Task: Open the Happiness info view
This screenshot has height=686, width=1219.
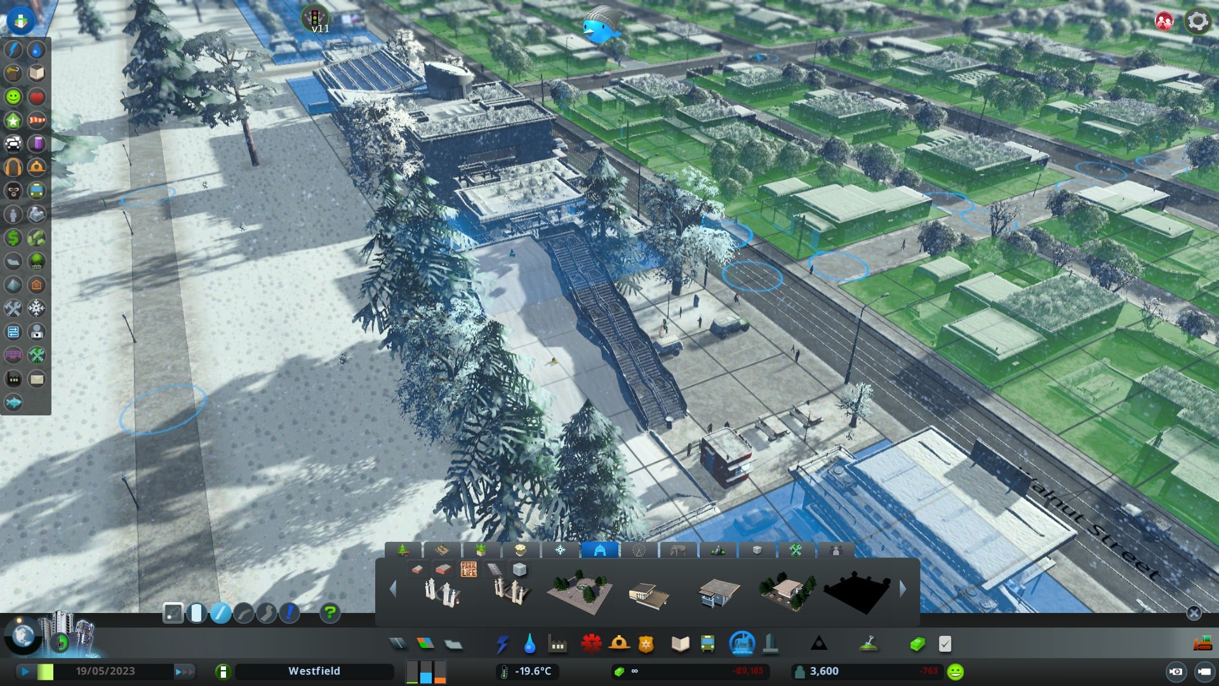Action: click(13, 97)
